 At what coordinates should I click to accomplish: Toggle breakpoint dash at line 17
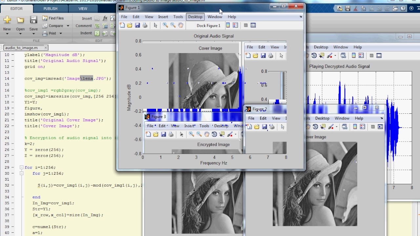point(12,96)
